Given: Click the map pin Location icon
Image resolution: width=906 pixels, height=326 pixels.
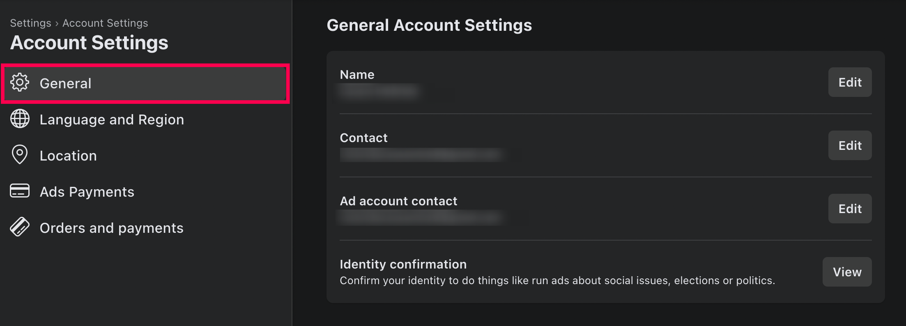Looking at the screenshot, I should pyautogui.click(x=20, y=155).
